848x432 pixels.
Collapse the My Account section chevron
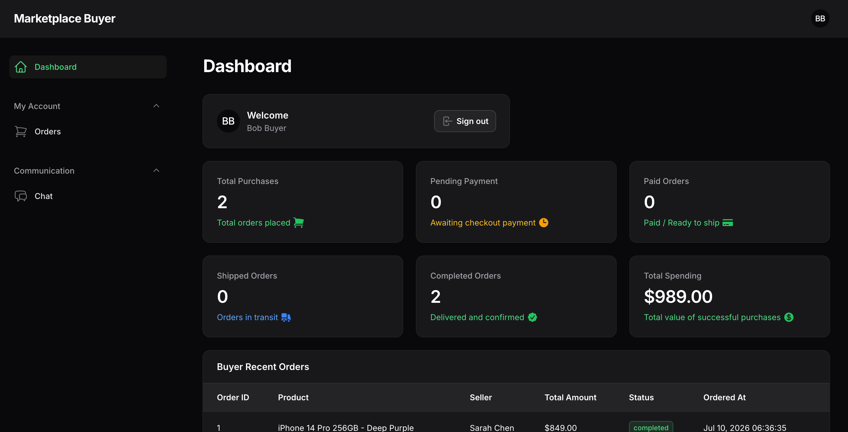[156, 106]
